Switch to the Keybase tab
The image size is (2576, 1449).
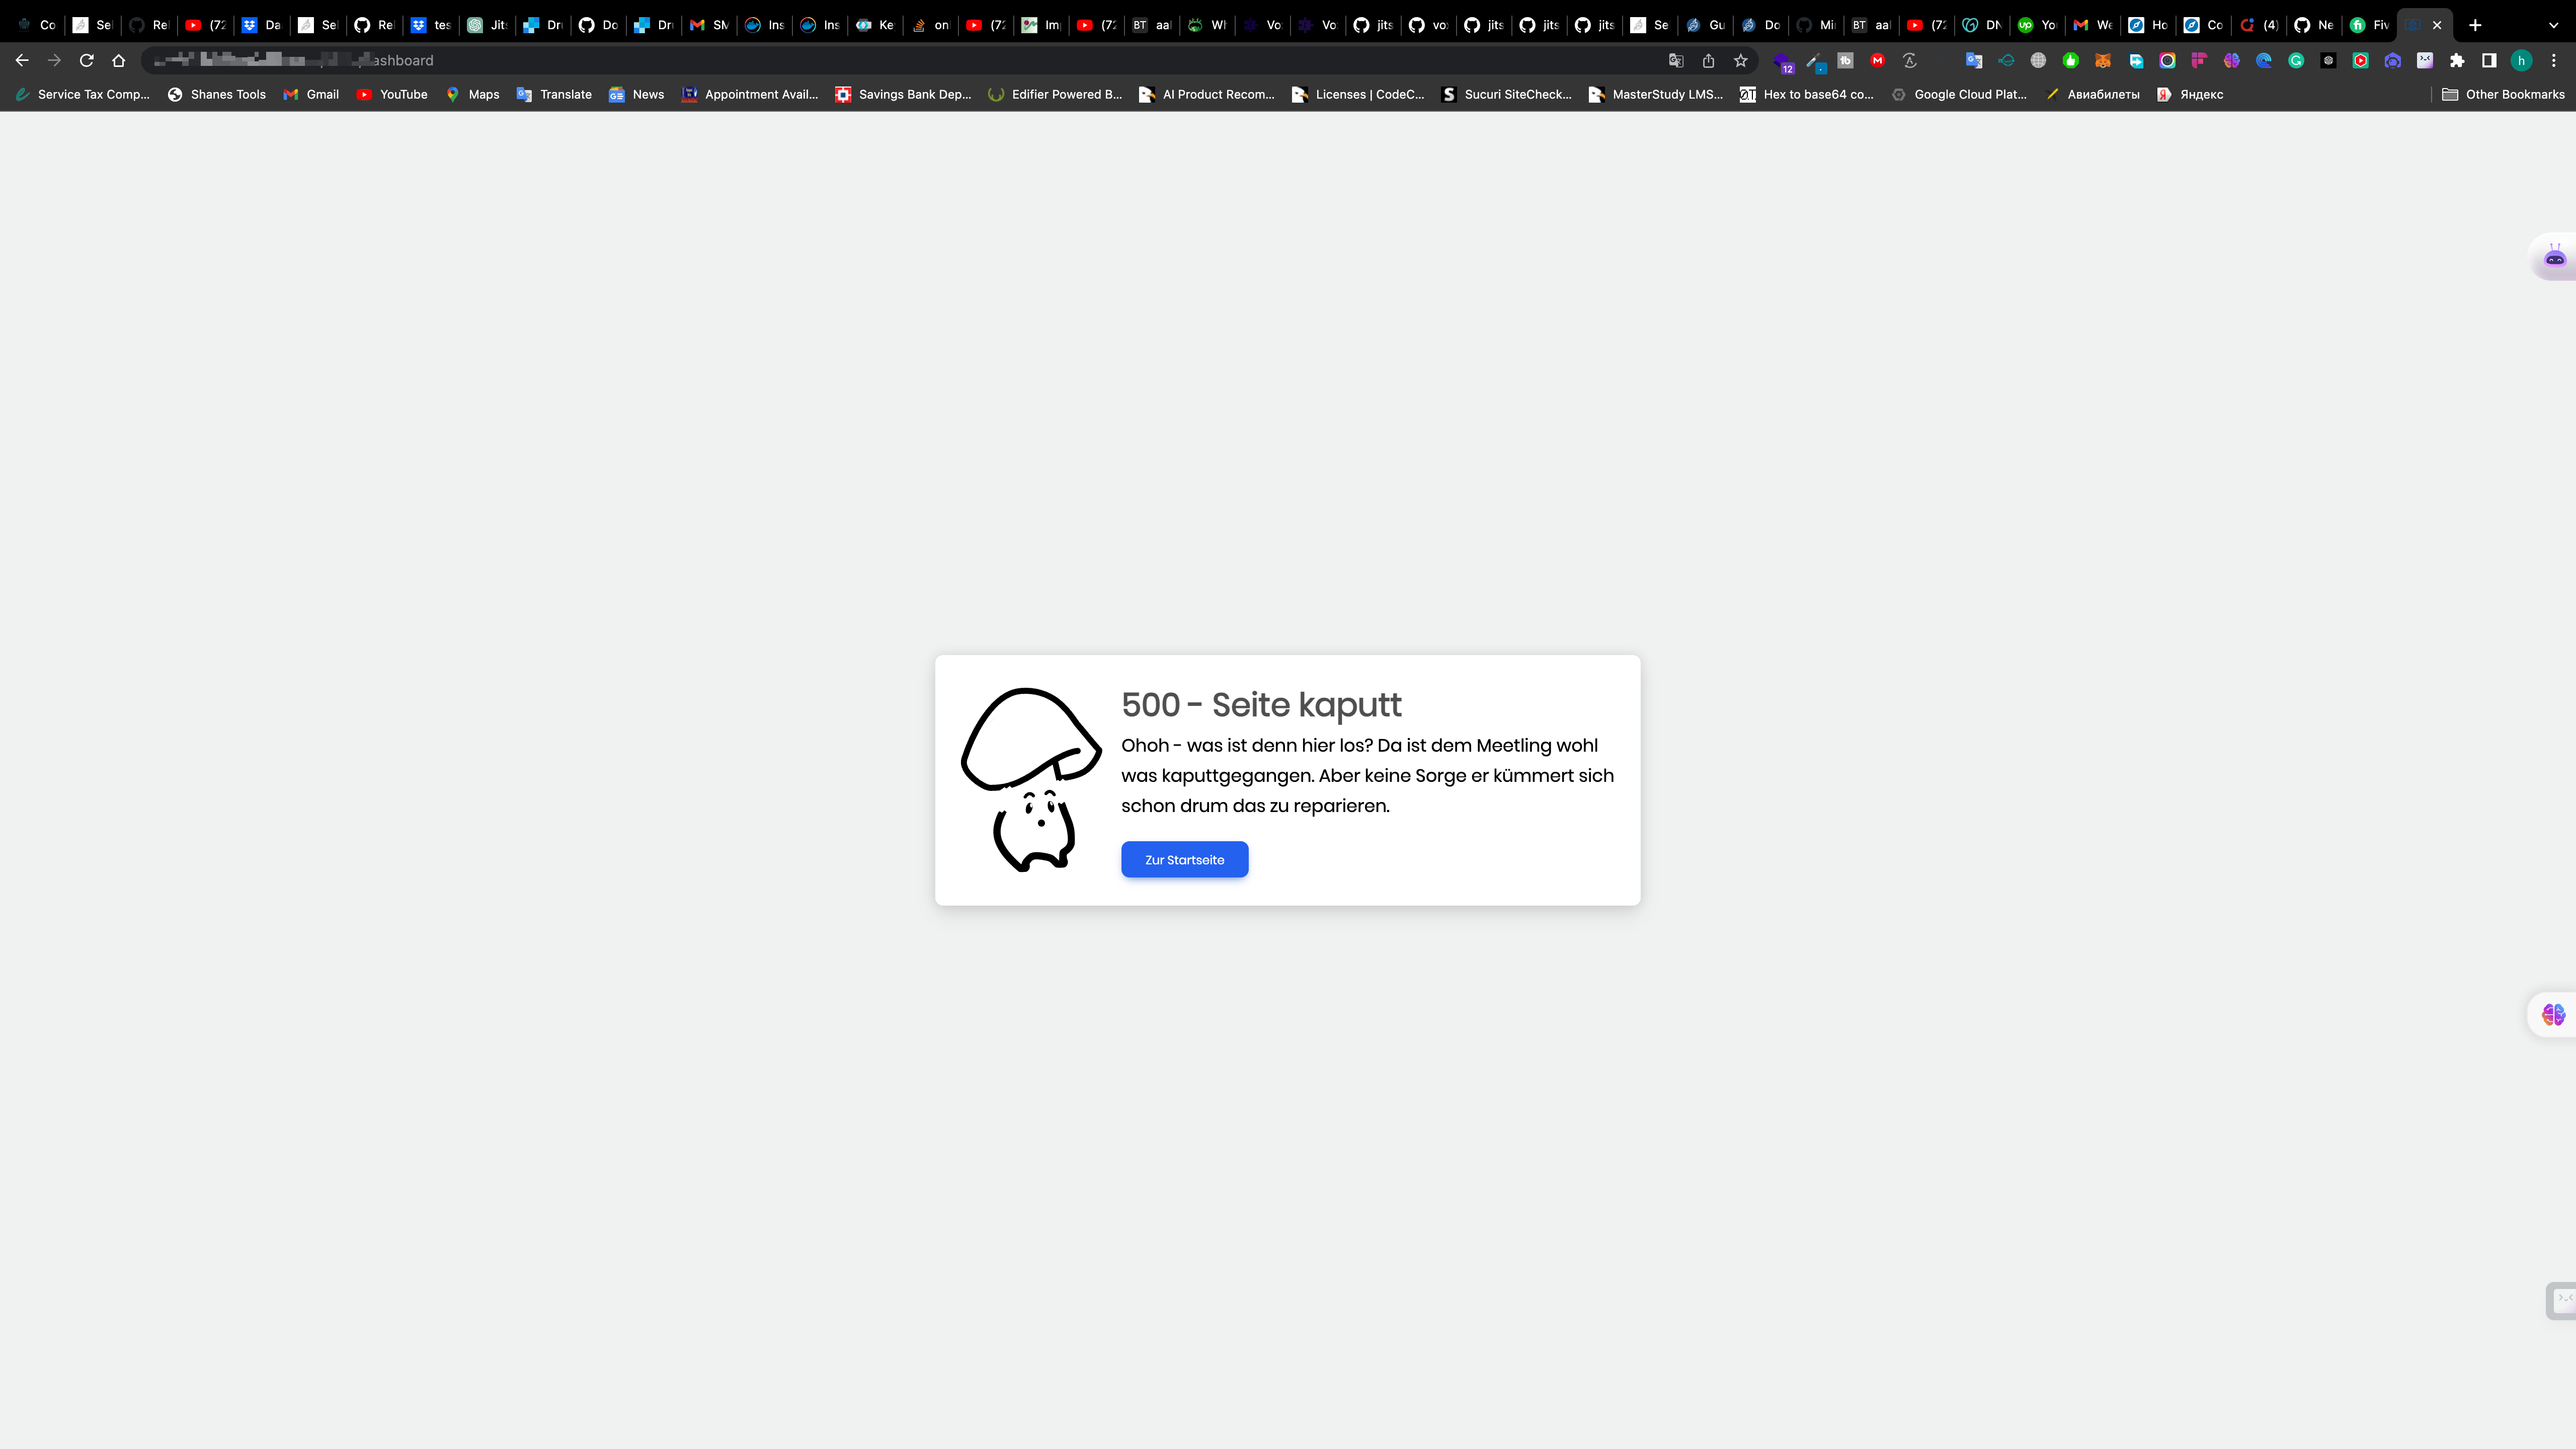coord(875,24)
